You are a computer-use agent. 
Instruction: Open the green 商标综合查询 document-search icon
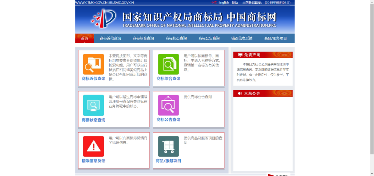168,64
